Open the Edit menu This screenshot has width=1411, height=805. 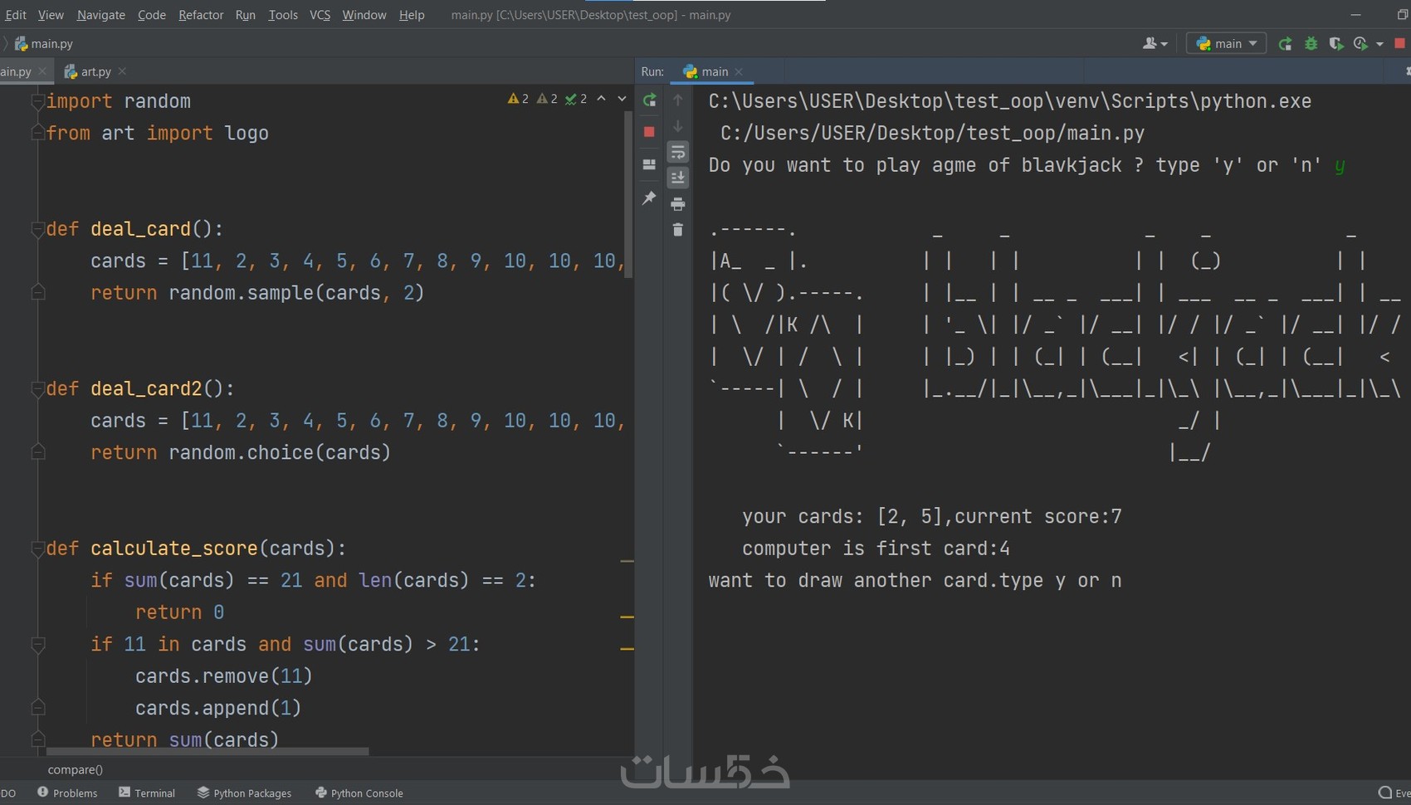click(16, 15)
